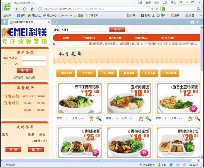Focus the 账号/手机号 input field
This screenshot has height=168, width=204.
[34, 58]
